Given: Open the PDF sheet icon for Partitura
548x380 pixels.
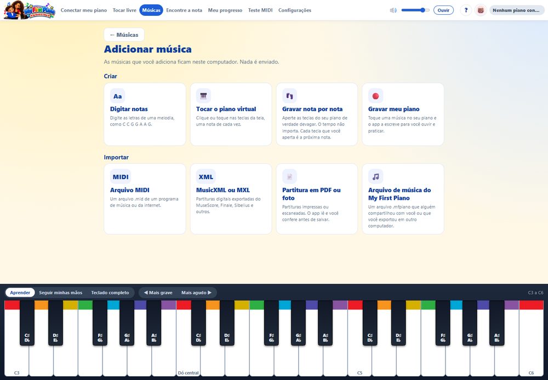Looking at the screenshot, I should click(x=289, y=177).
